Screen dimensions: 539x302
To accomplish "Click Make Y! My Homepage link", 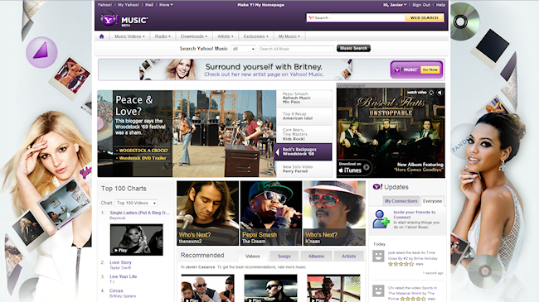I will (260, 5).
